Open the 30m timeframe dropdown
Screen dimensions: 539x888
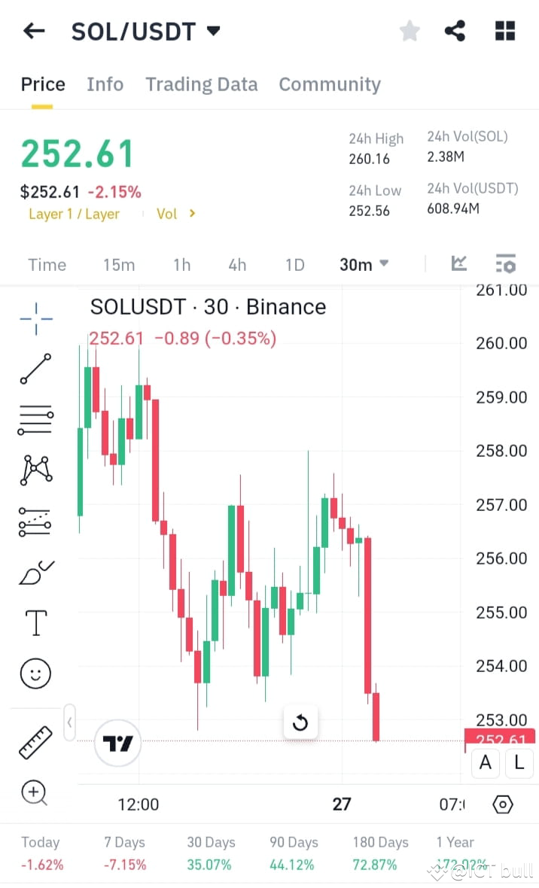tap(364, 264)
